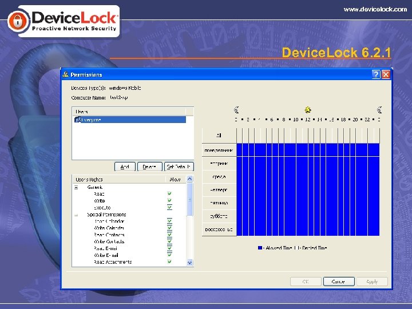Click the help question mark button
Image resolution: width=412 pixels, height=309 pixels.
tap(376, 74)
